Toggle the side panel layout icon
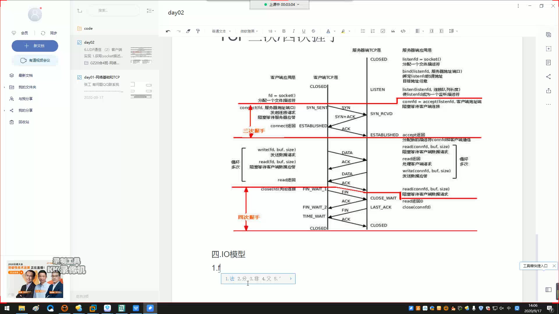Viewport: 559px width, 314px height. point(549,290)
